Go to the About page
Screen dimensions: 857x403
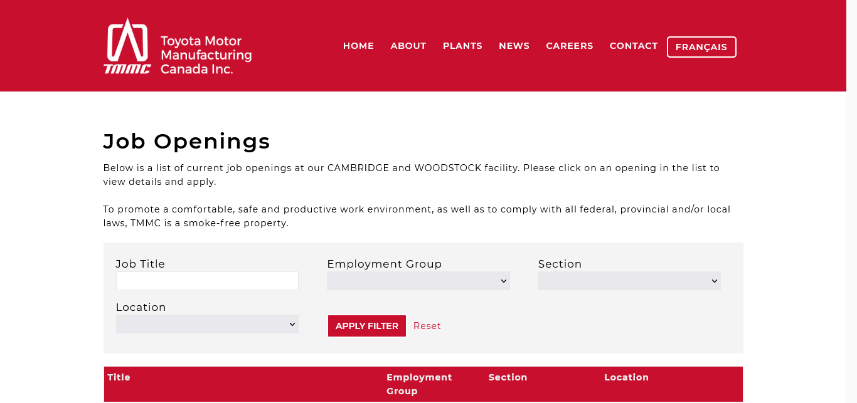[408, 46]
